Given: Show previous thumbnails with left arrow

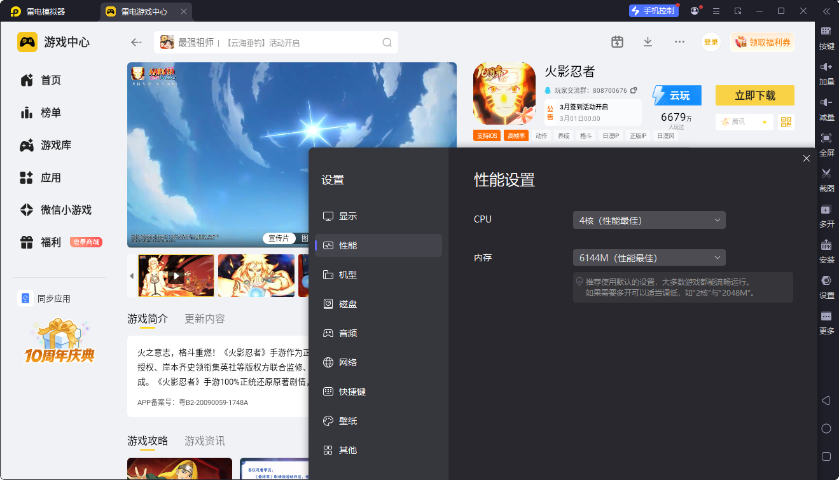Looking at the screenshot, I should (132, 275).
